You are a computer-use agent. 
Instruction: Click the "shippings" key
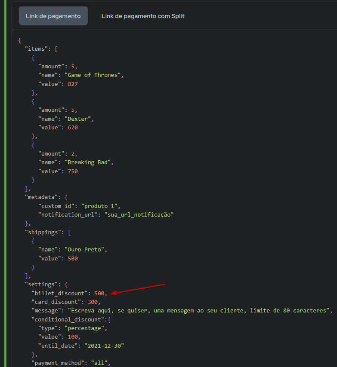coord(43,232)
